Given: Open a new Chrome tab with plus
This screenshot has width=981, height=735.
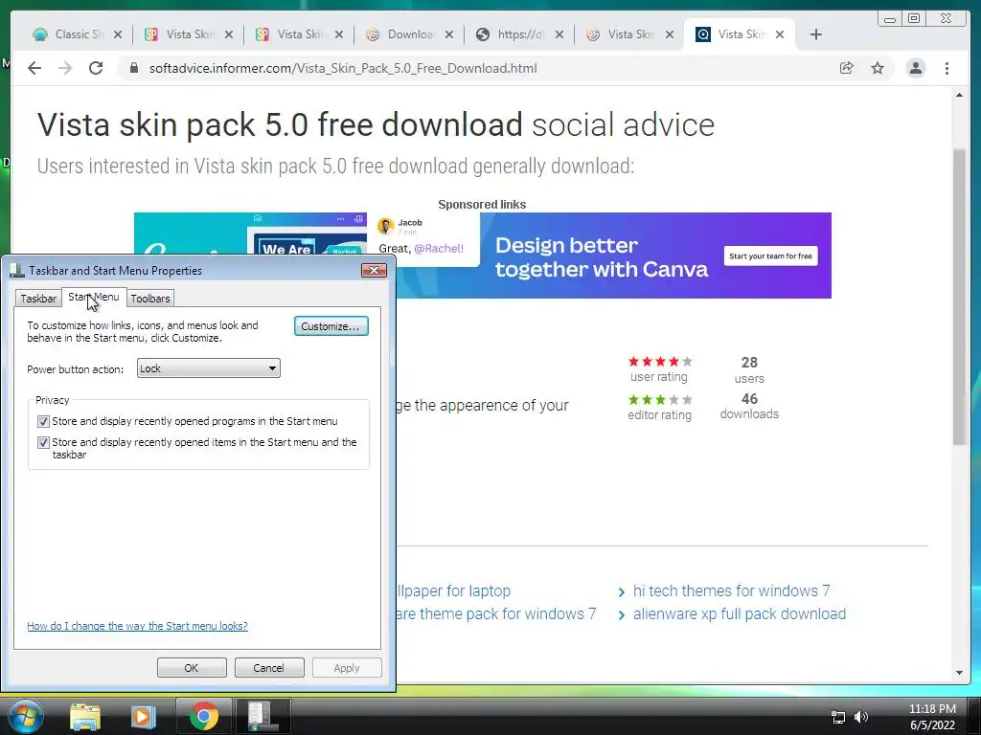Looking at the screenshot, I should (816, 34).
